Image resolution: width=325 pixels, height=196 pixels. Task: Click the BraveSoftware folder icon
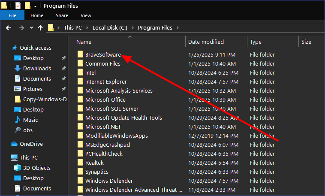(80, 54)
